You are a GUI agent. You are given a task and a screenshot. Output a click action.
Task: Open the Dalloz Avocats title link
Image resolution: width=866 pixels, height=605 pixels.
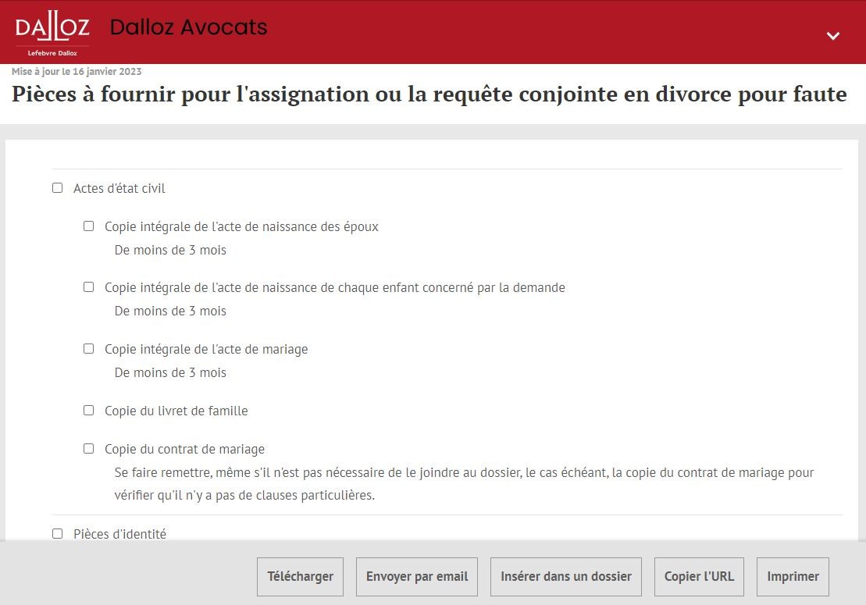pos(188,27)
